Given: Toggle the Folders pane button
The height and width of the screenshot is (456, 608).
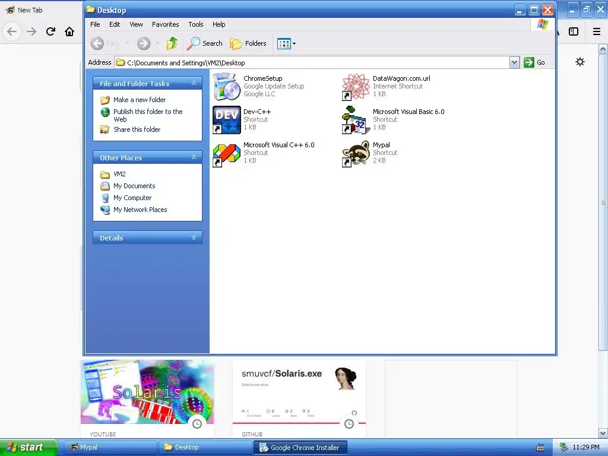Looking at the screenshot, I should pyautogui.click(x=248, y=43).
